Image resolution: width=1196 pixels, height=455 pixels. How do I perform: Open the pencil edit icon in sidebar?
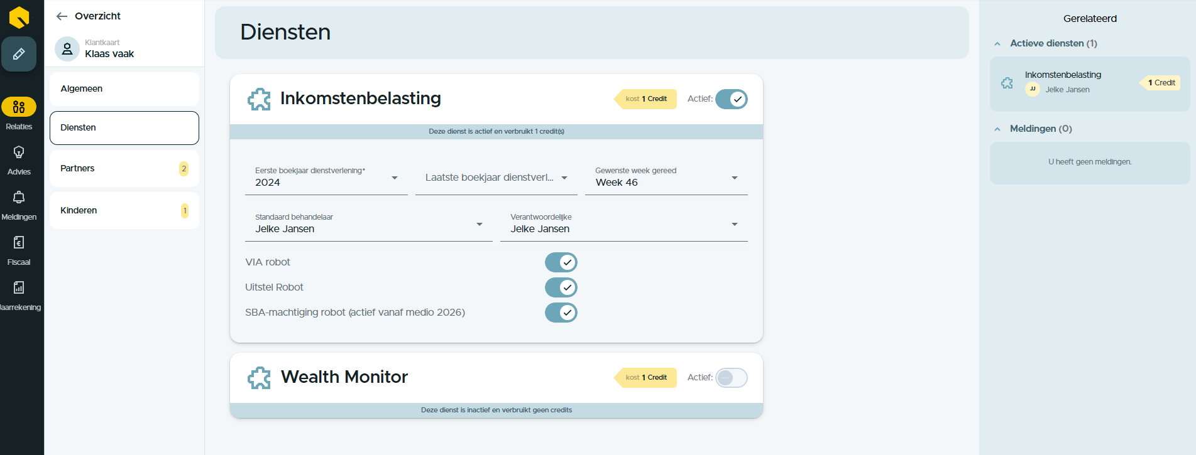[x=19, y=54]
